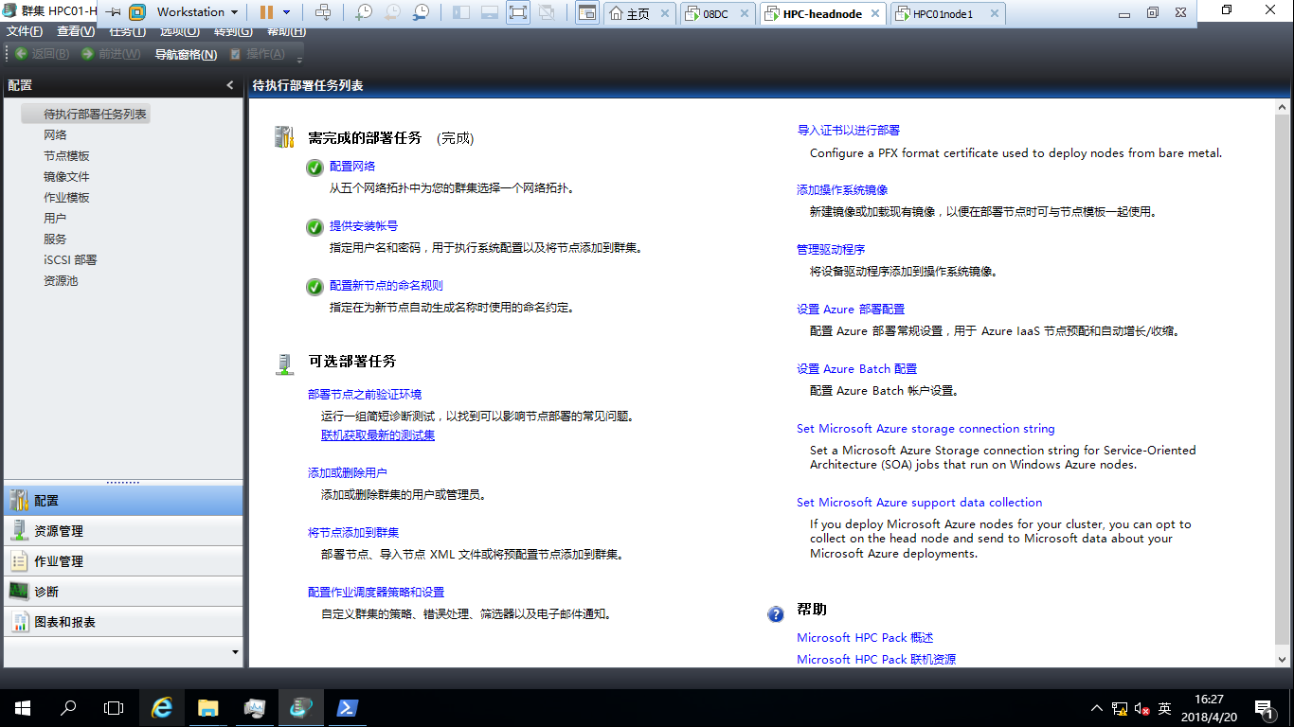Open the 设置 Azure Batch 配置 link
Image resolution: width=1294 pixels, height=727 pixels.
(x=856, y=369)
